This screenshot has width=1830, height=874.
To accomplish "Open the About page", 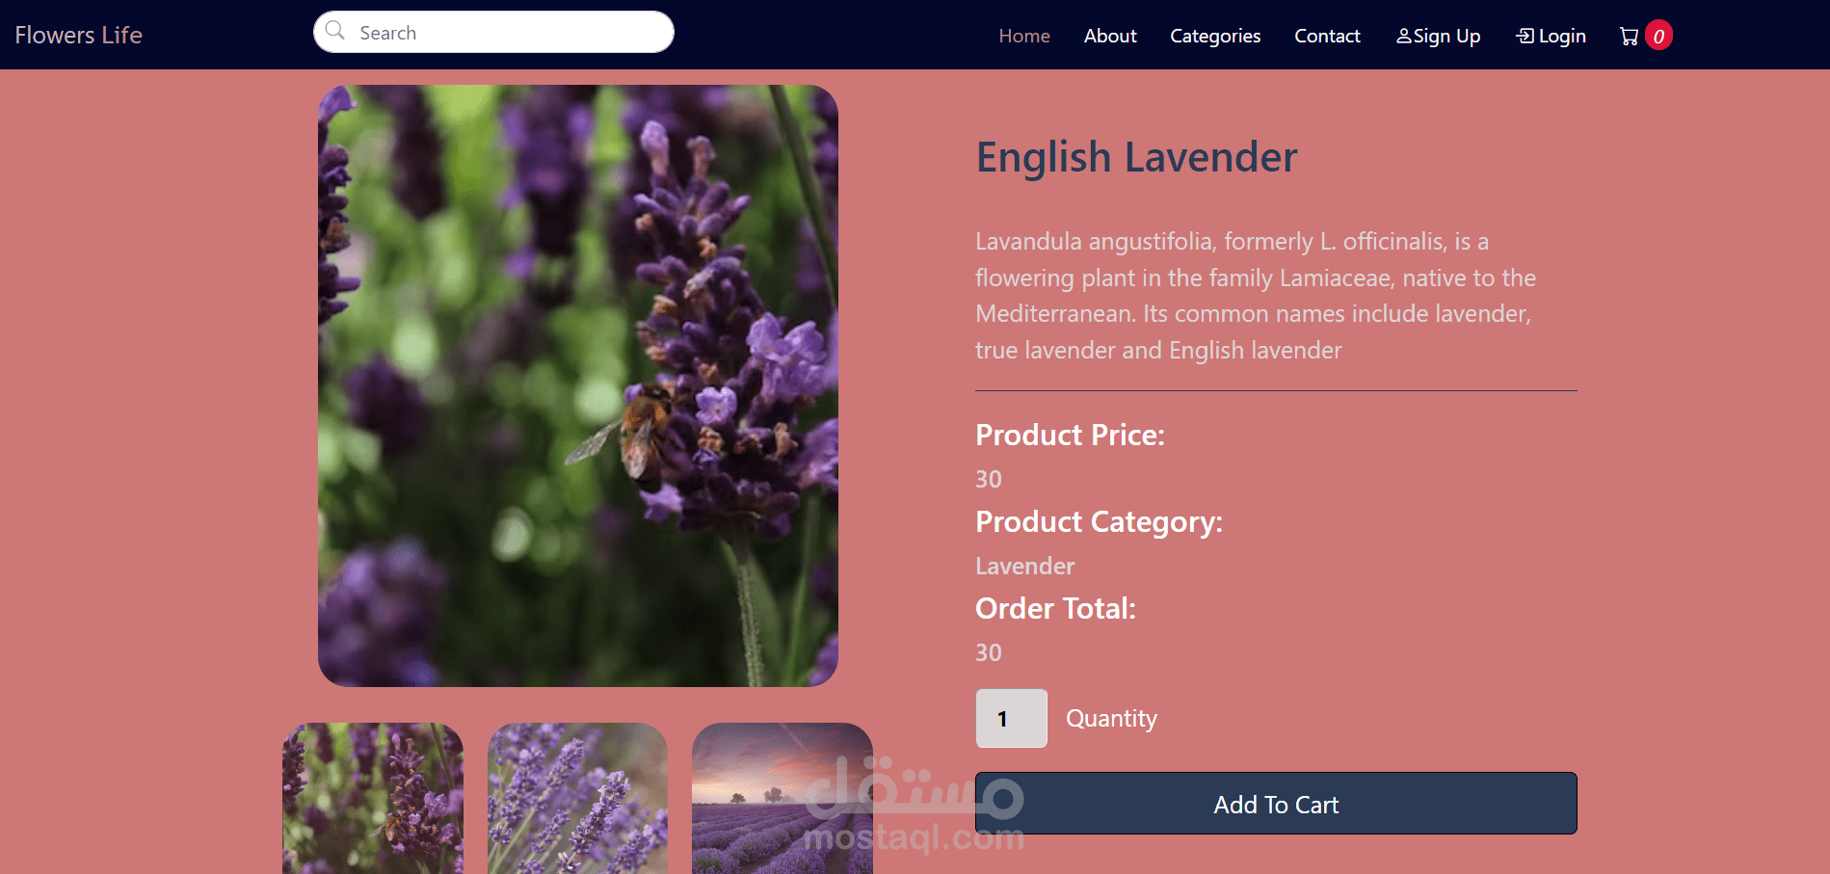I will tap(1110, 36).
